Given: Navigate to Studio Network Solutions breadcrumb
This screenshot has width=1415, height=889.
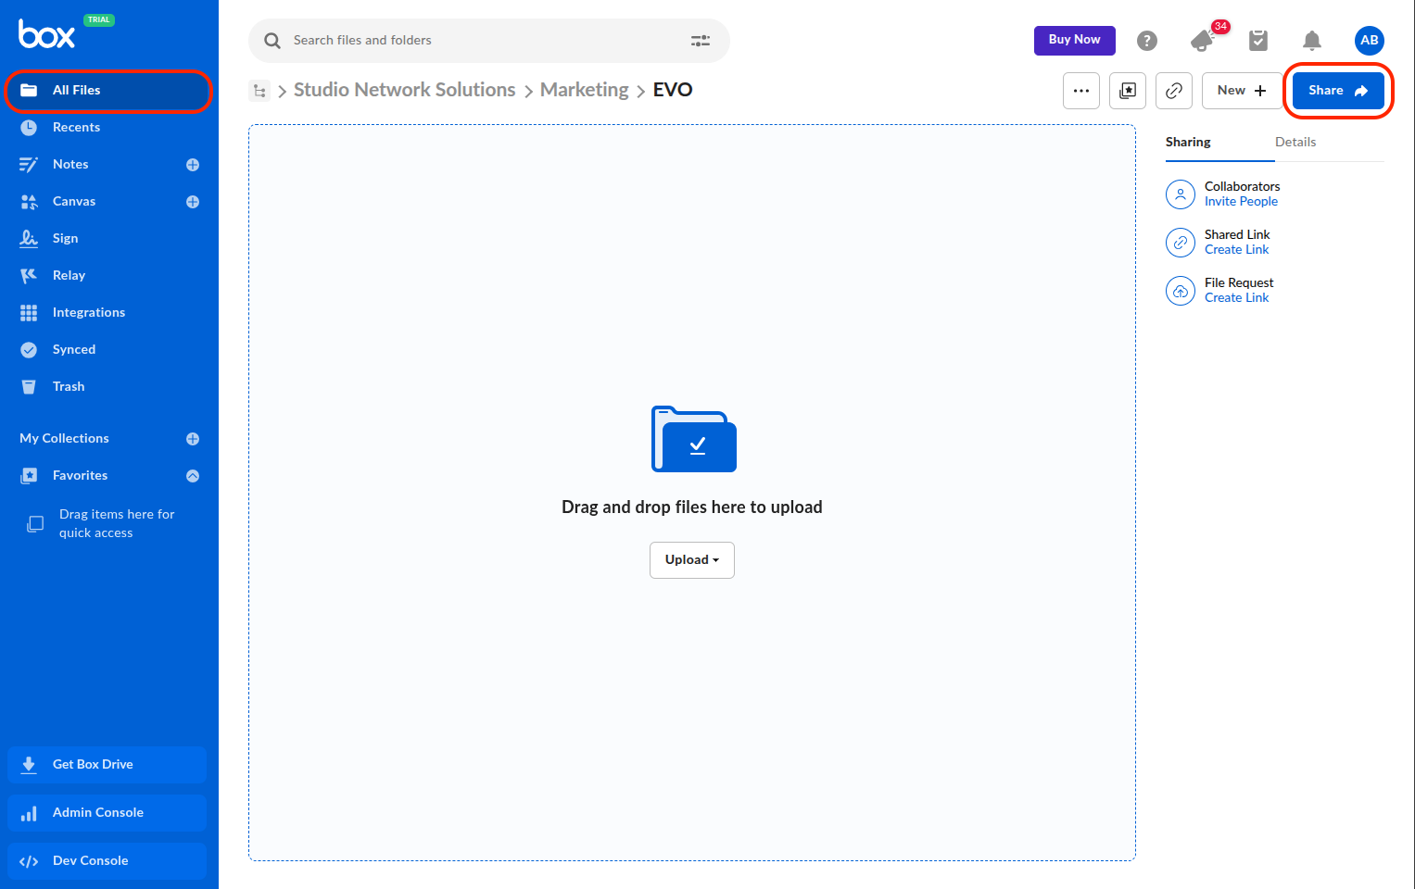Looking at the screenshot, I should pyautogui.click(x=404, y=90).
